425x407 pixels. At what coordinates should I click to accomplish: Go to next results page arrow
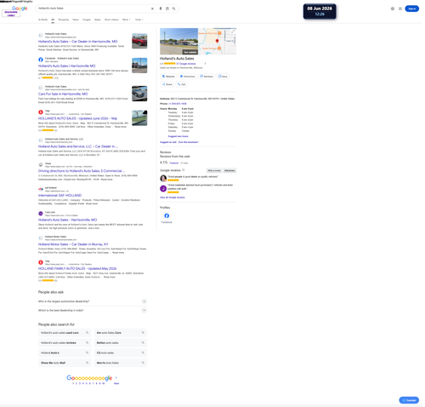click(116, 377)
